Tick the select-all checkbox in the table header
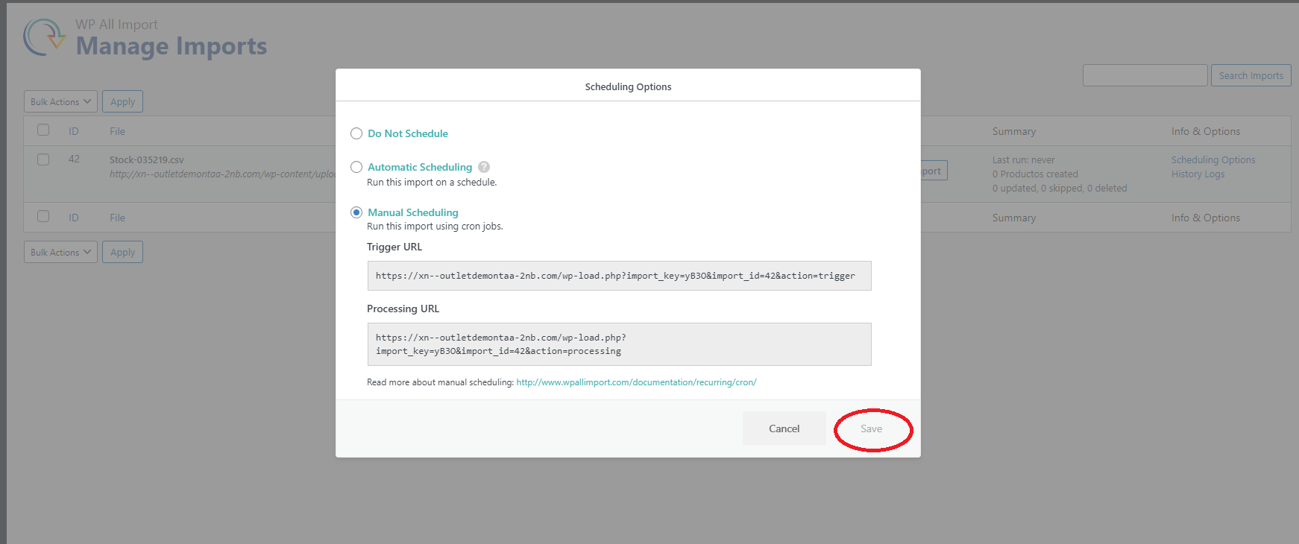The width and height of the screenshot is (1299, 544). [x=43, y=130]
